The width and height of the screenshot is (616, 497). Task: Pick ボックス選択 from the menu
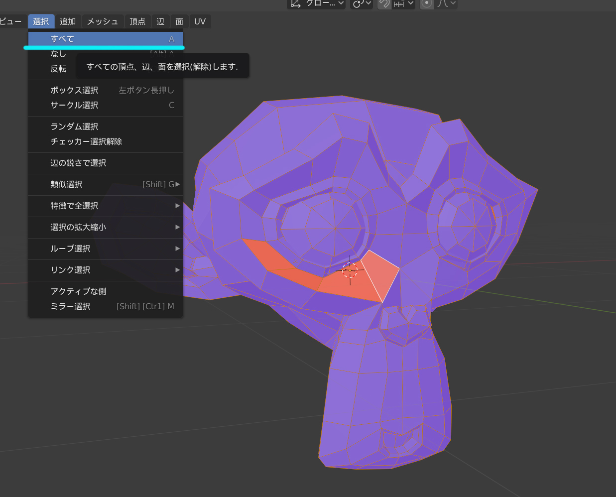(x=106, y=90)
